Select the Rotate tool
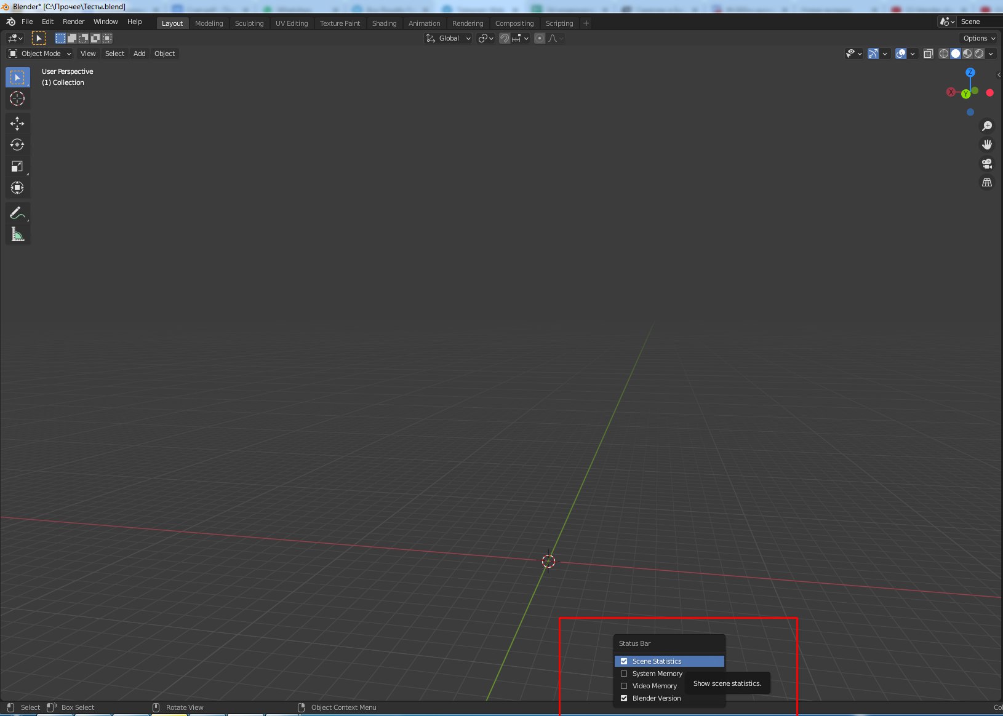Viewport: 1003px width, 716px height. pos(17,145)
